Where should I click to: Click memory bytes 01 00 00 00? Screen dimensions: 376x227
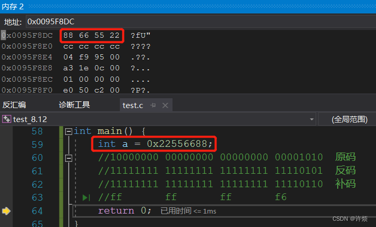coord(91,79)
